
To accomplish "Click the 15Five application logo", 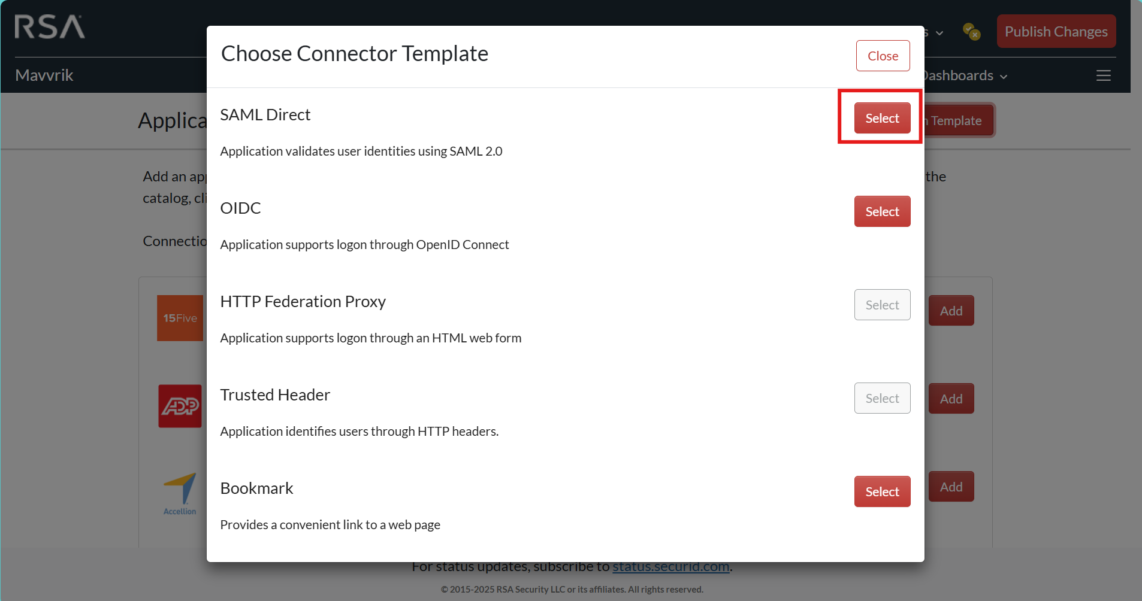I will tap(180, 318).
